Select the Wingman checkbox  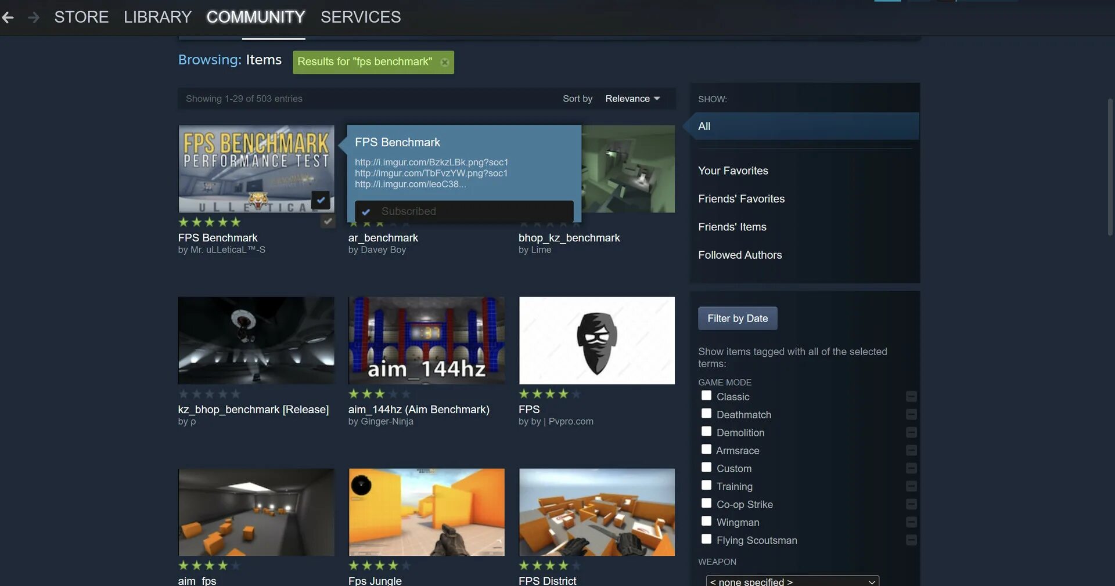coord(706,521)
